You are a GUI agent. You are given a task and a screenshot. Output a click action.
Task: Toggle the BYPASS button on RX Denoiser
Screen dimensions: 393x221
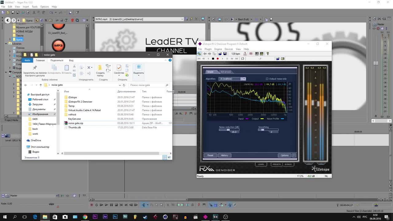pyautogui.click(x=288, y=164)
